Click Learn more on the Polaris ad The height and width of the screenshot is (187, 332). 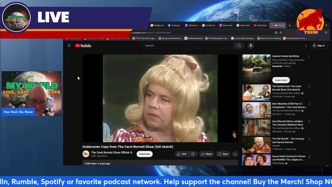281,80
